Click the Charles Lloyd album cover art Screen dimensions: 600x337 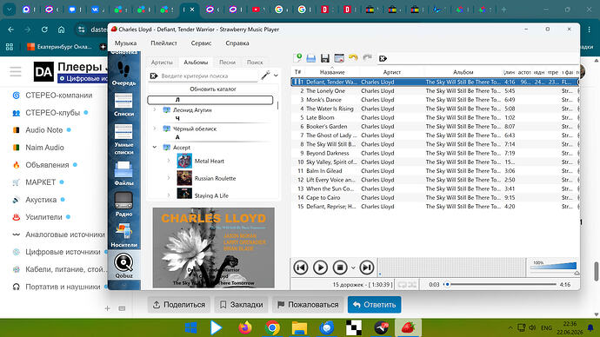(x=214, y=248)
